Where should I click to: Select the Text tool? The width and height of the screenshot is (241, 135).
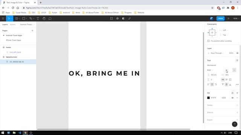coord(38,18)
